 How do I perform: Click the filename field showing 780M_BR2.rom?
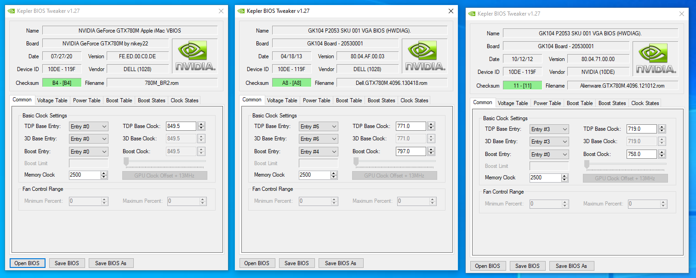(162, 83)
